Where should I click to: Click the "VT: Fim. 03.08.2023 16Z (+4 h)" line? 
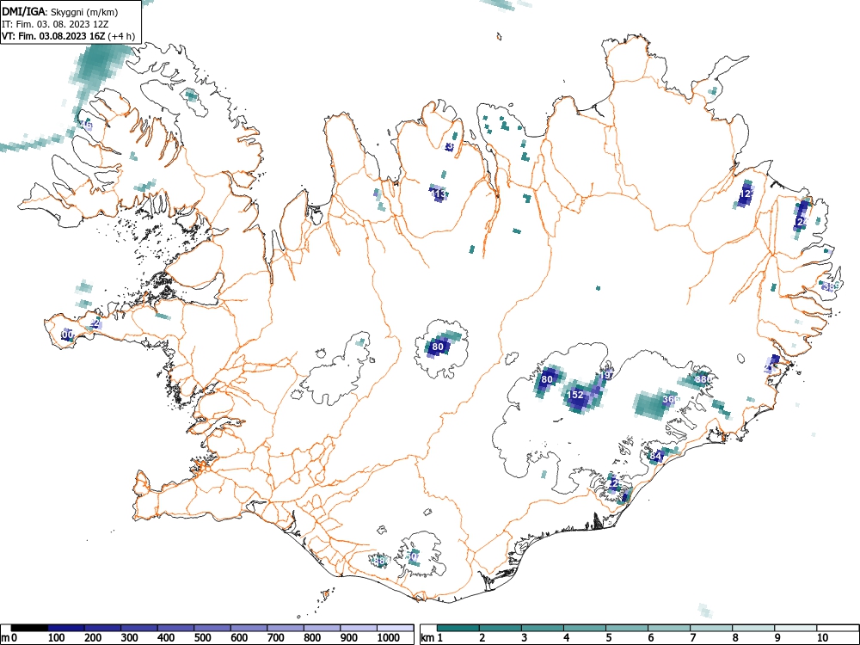coord(68,36)
